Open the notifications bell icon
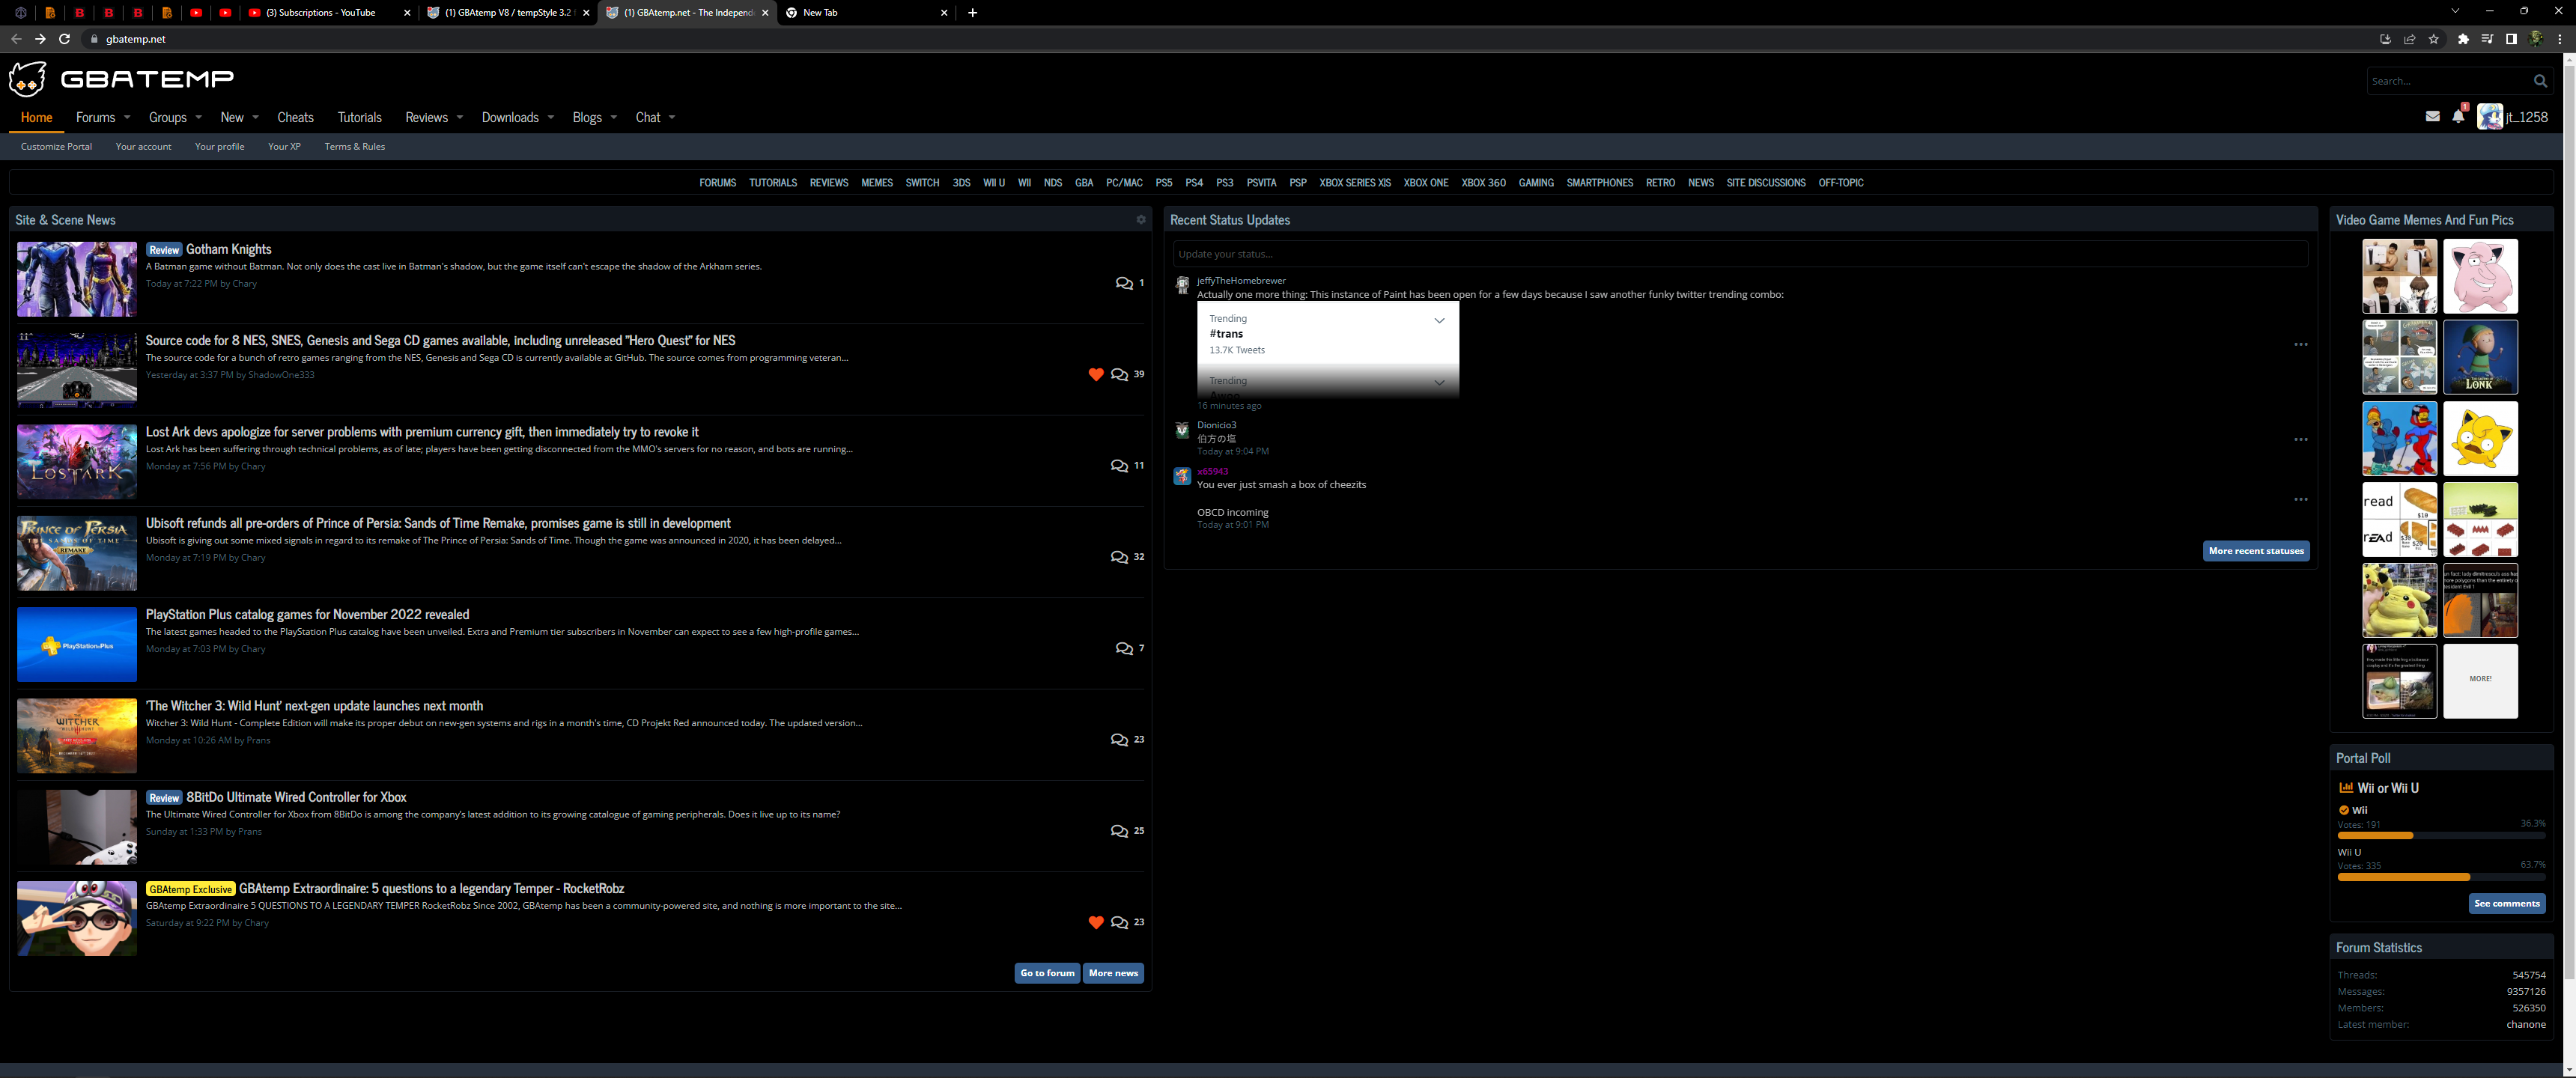This screenshot has width=2576, height=1078. (2458, 117)
